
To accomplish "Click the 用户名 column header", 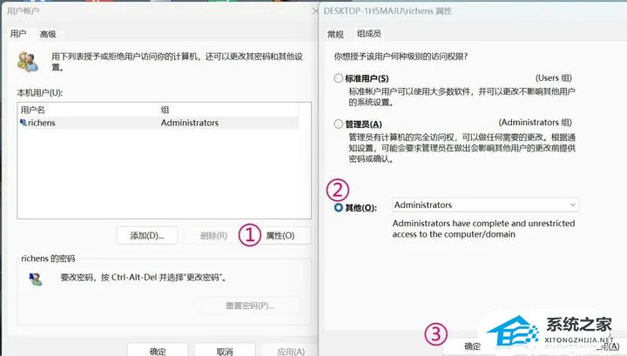I will [x=88, y=110].
